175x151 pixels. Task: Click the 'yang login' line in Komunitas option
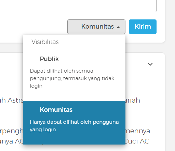43,130
